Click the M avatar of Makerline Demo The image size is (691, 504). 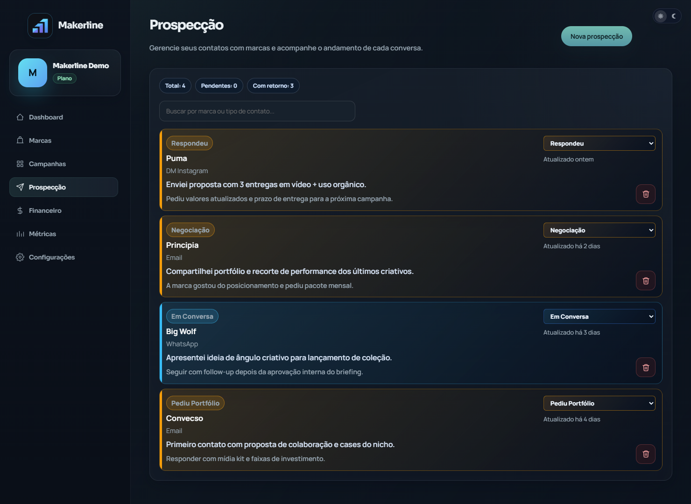pos(33,73)
